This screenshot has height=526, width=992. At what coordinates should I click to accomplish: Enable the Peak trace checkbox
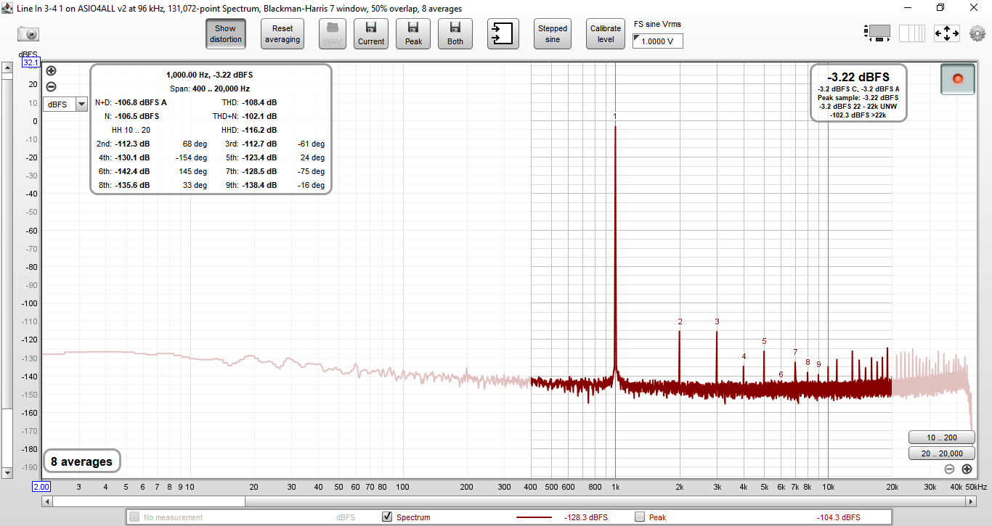click(640, 517)
